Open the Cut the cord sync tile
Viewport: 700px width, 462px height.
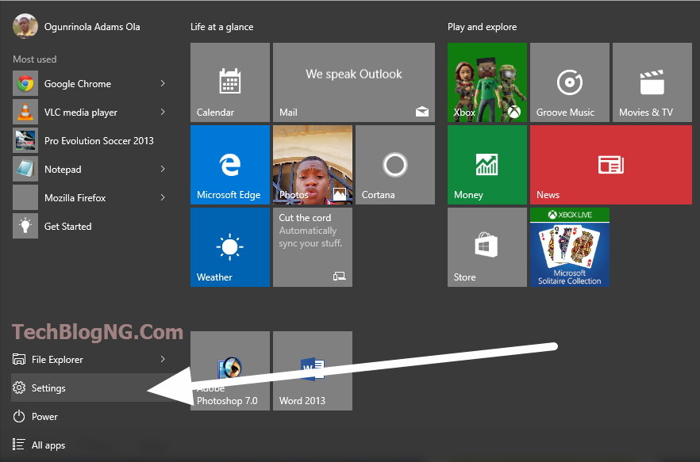point(313,247)
